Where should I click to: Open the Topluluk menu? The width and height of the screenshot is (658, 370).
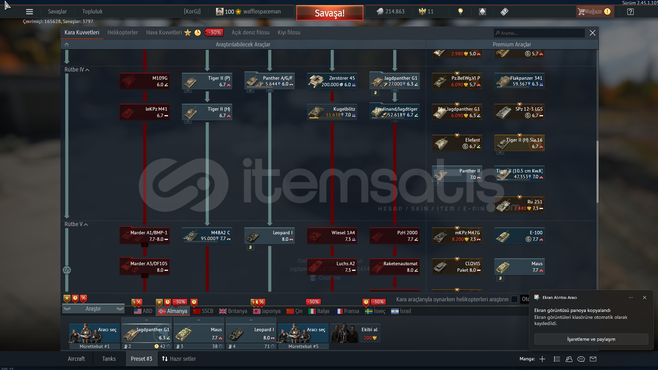(92, 12)
